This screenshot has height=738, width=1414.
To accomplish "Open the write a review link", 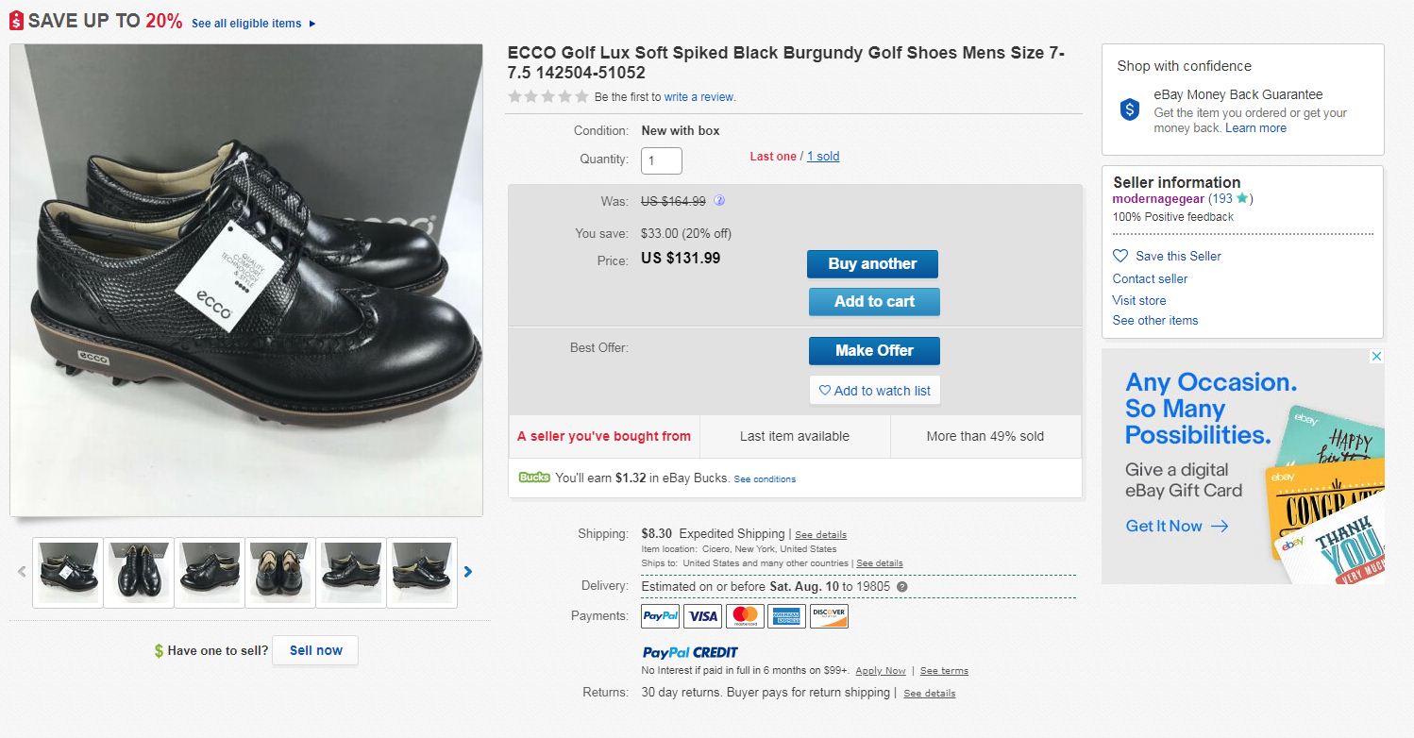I will 699,97.
